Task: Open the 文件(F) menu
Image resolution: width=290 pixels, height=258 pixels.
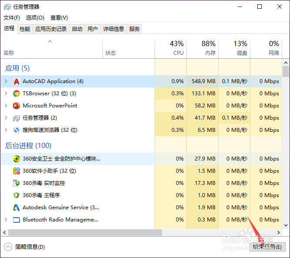Action: pyautogui.click(x=12, y=18)
